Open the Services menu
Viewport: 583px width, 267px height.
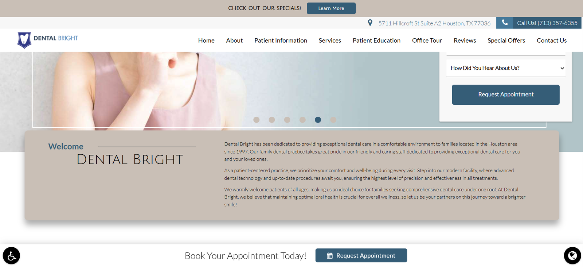pos(330,40)
